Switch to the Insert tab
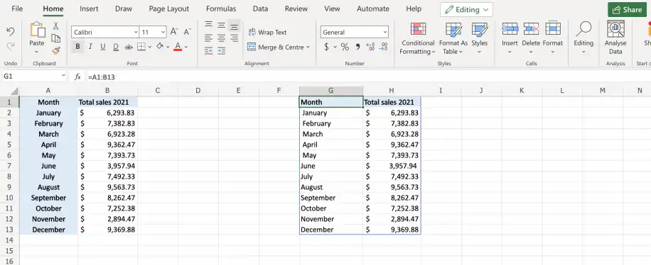 pyautogui.click(x=89, y=9)
